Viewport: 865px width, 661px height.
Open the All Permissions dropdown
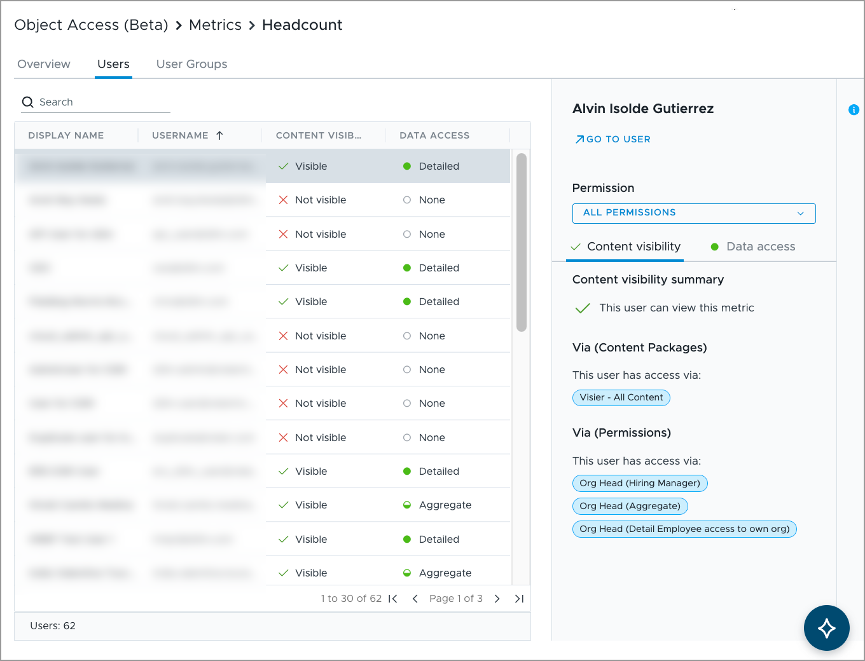[694, 213]
